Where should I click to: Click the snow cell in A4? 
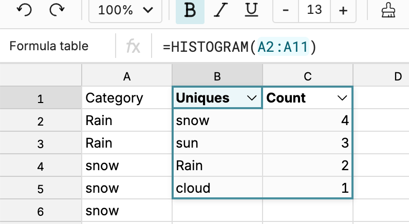tap(127, 166)
